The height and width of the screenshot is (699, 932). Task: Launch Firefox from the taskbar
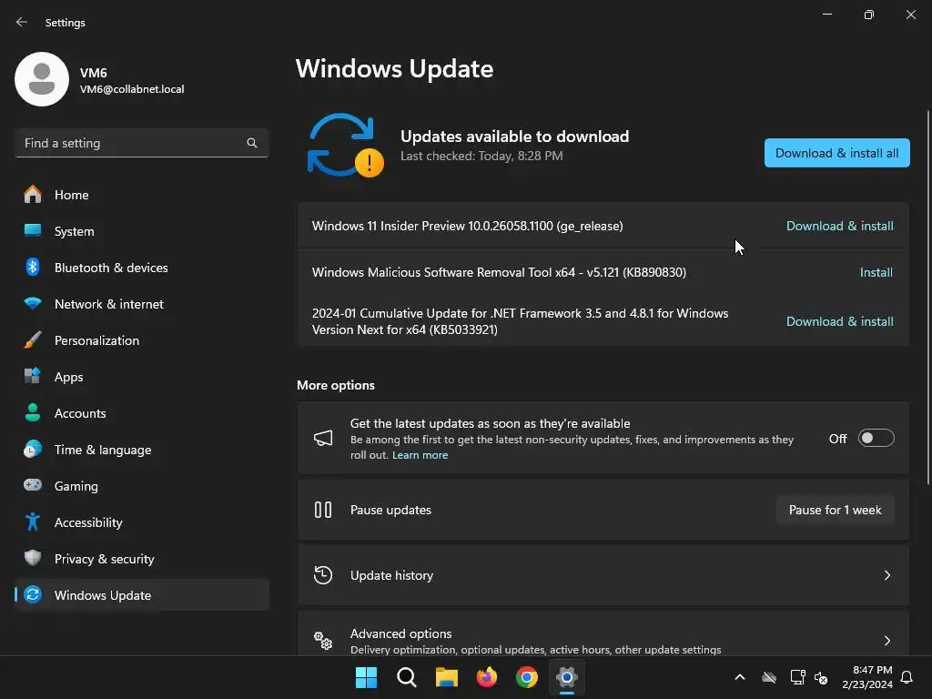point(487,677)
